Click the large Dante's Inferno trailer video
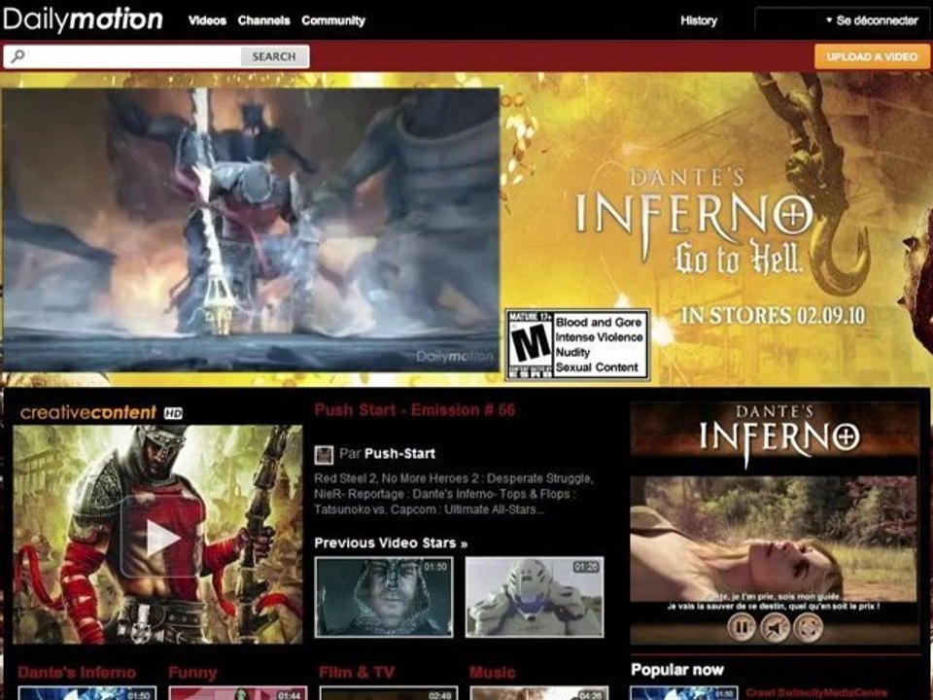 click(251, 229)
